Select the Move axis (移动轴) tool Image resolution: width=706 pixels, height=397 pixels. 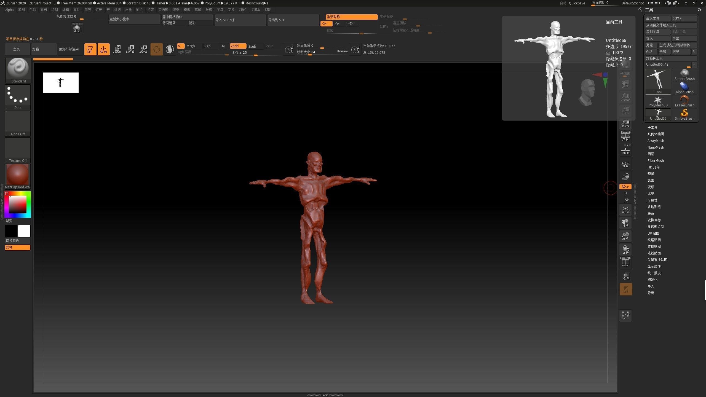click(x=117, y=49)
